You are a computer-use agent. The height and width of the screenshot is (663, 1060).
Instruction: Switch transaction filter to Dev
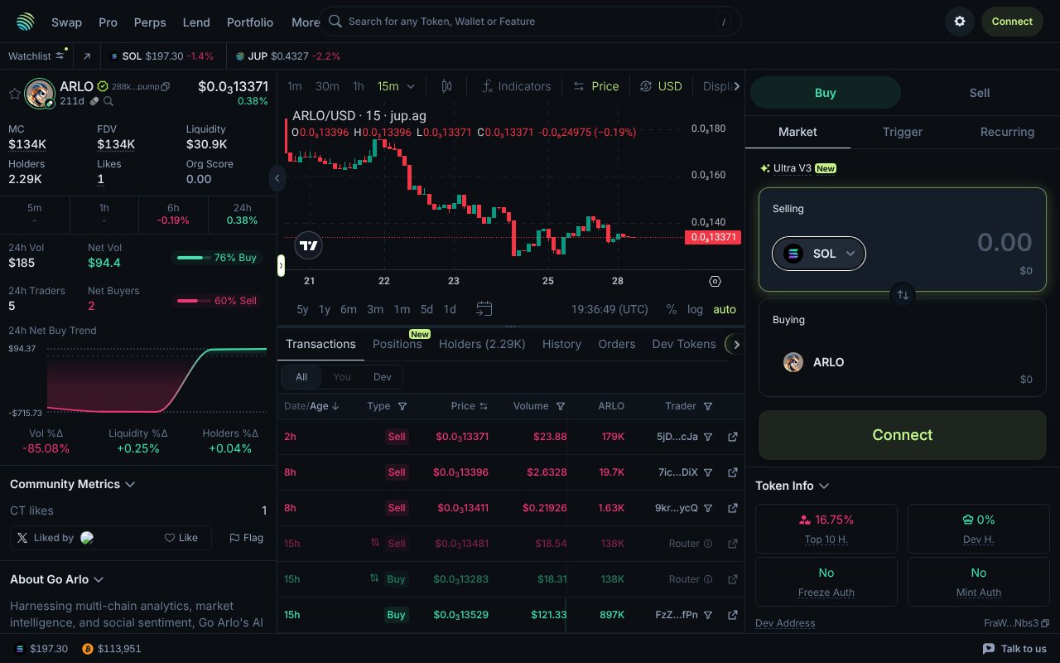382,377
